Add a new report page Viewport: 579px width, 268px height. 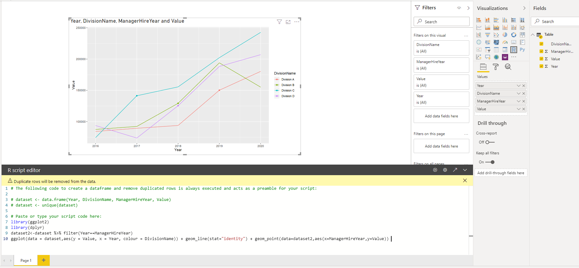[x=44, y=260]
